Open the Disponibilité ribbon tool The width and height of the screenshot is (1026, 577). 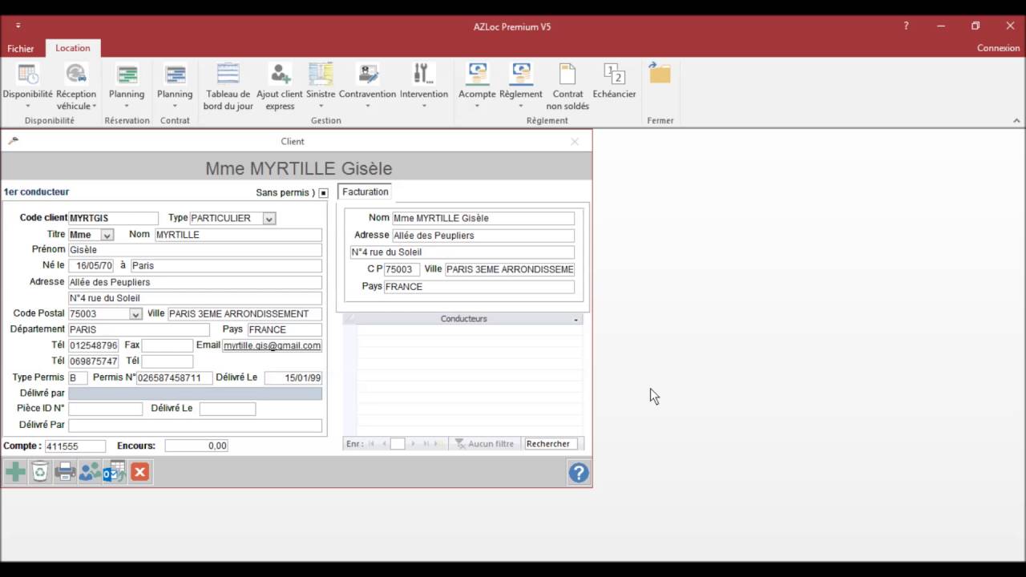[x=28, y=87]
